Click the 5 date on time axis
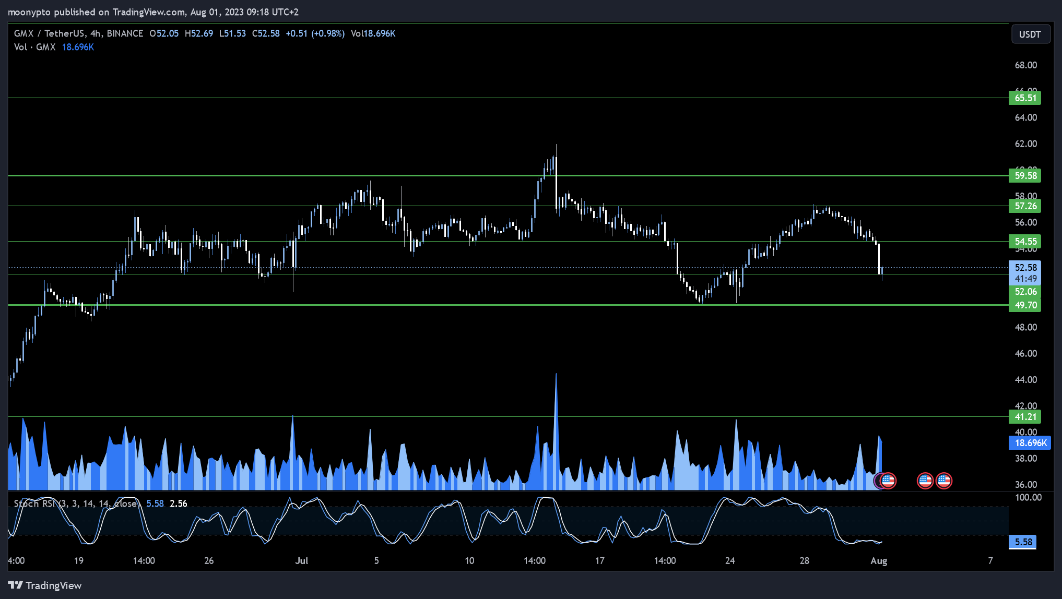This screenshot has width=1062, height=599. point(376,561)
